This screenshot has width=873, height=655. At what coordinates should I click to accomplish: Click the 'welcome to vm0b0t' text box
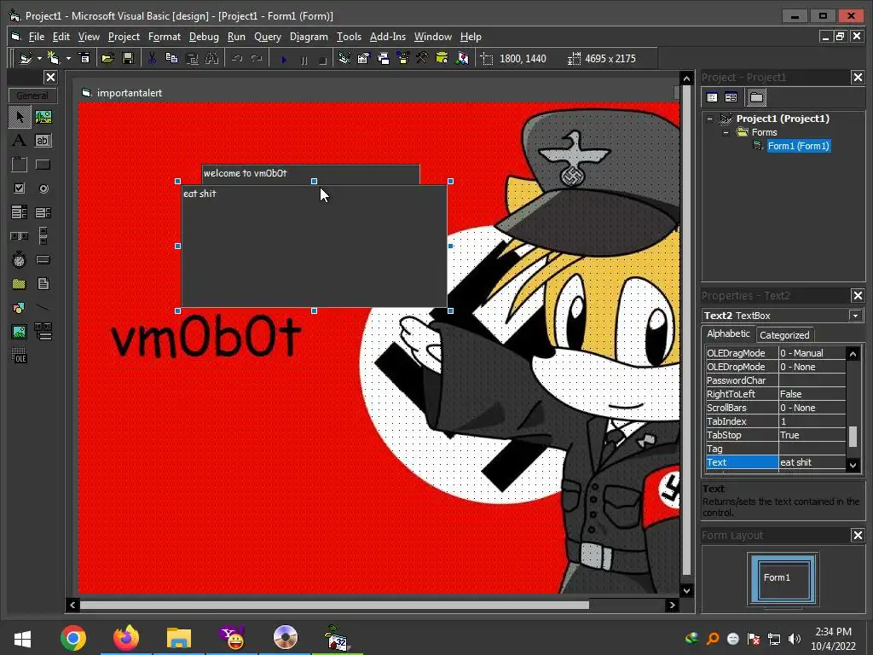[x=310, y=174]
